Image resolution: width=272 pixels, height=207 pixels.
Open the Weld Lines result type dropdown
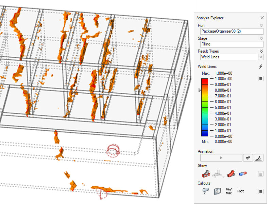click(x=261, y=57)
